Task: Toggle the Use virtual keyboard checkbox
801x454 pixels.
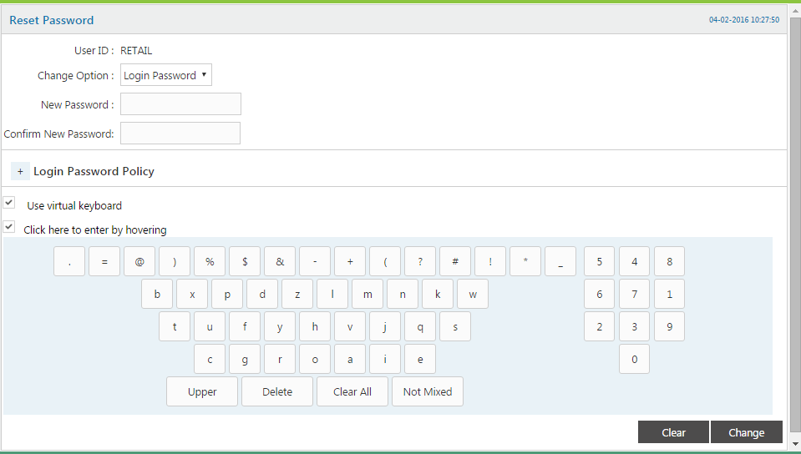Action: click(9, 203)
